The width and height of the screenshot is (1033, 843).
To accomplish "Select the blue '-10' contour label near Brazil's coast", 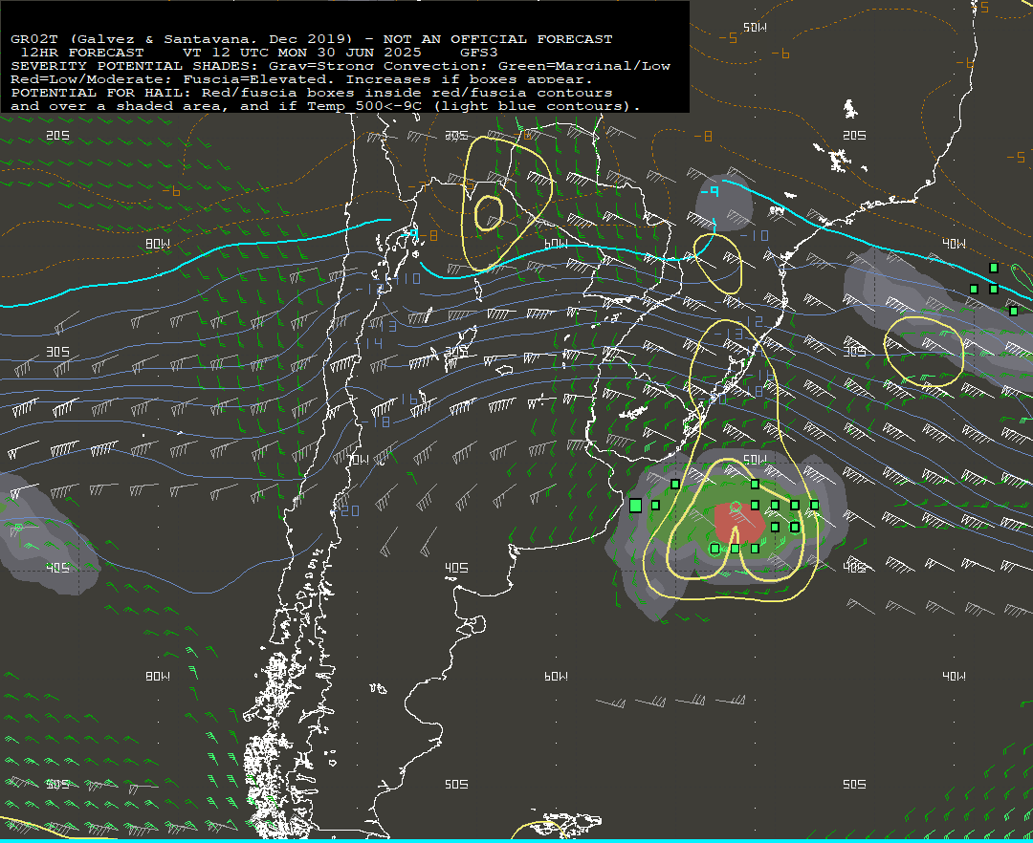I will 755,235.
